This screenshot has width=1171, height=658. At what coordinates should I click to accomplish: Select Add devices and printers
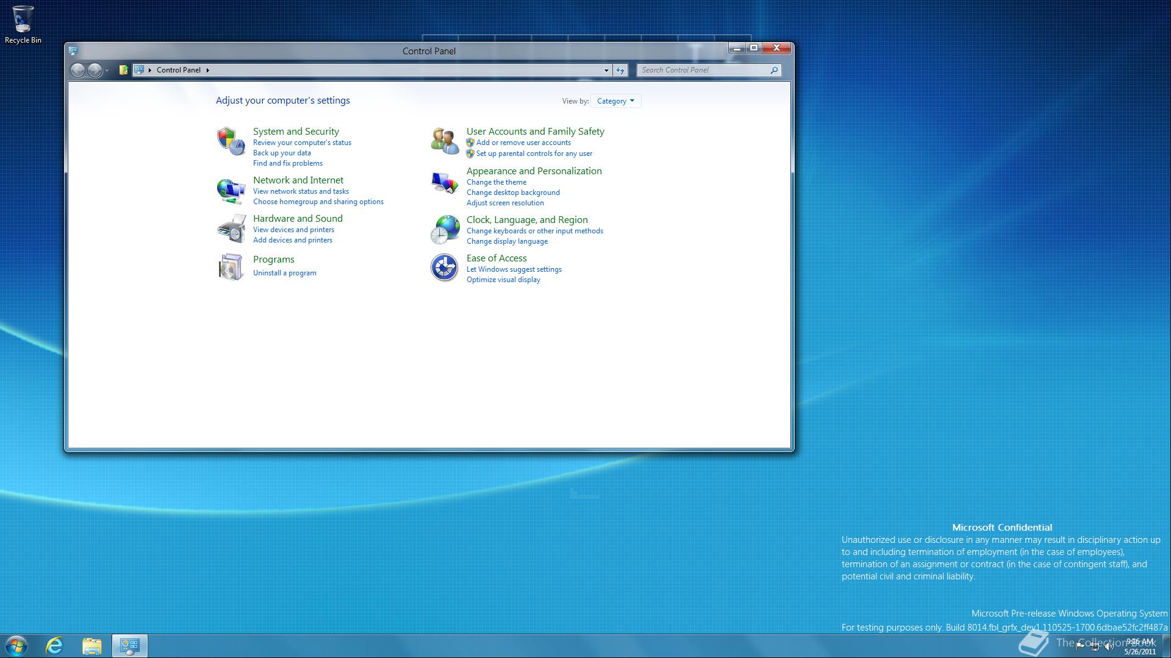[x=293, y=240]
